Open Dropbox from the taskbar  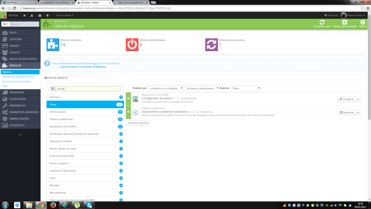pos(17,205)
